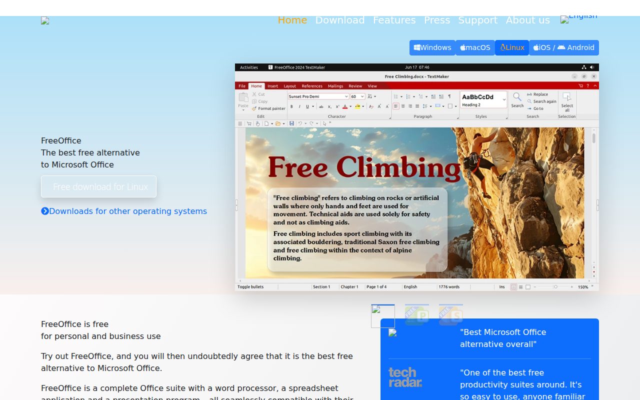Select the Windows platform button
The height and width of the screenshot is (400, 640).
pos(432,47)
